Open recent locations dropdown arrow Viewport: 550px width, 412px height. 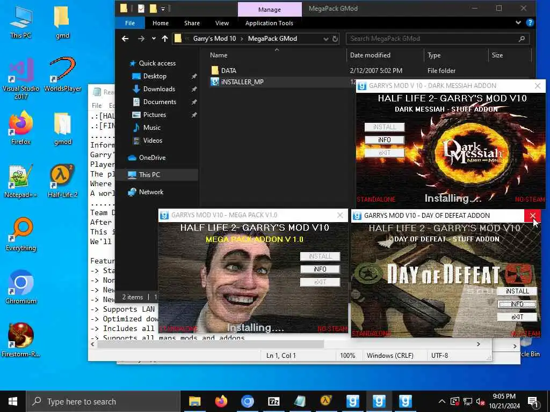pos(154,39)
